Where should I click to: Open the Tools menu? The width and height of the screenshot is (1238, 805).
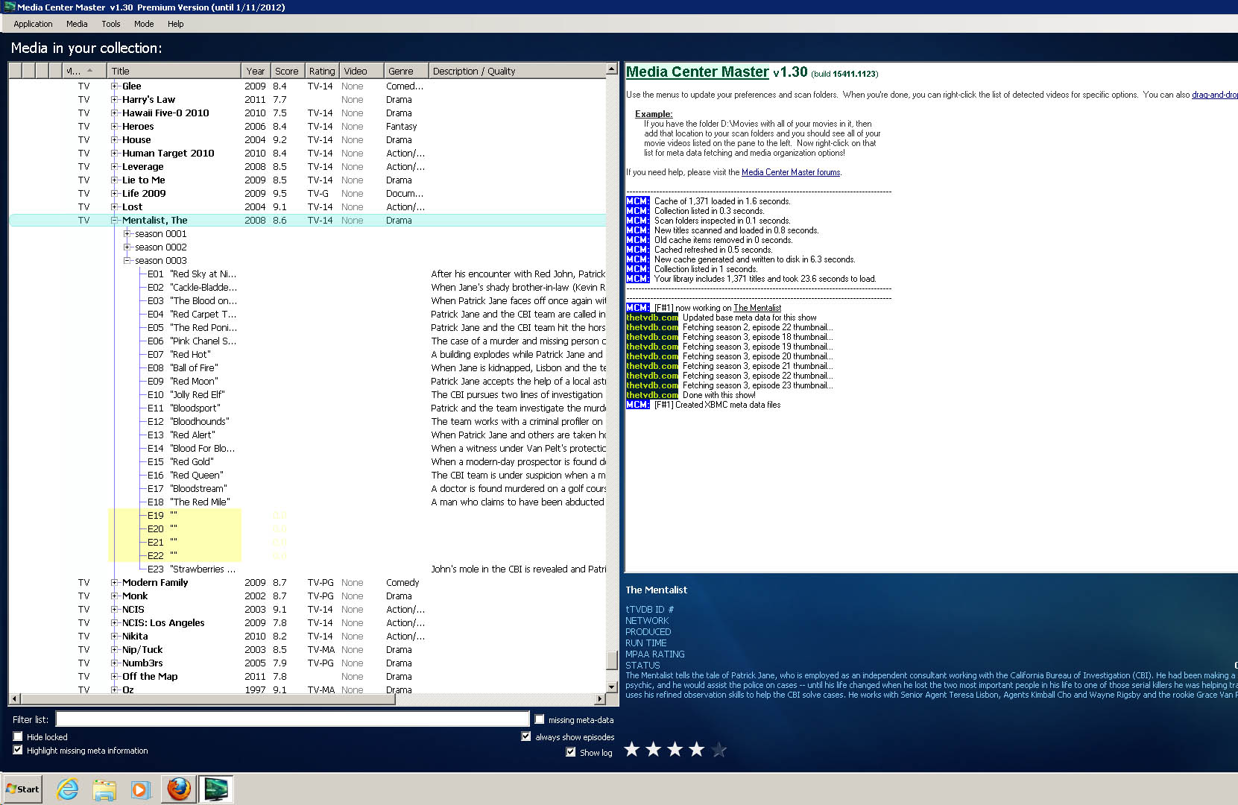111,24
